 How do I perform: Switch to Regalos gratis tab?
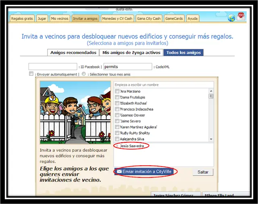[22, 19]
